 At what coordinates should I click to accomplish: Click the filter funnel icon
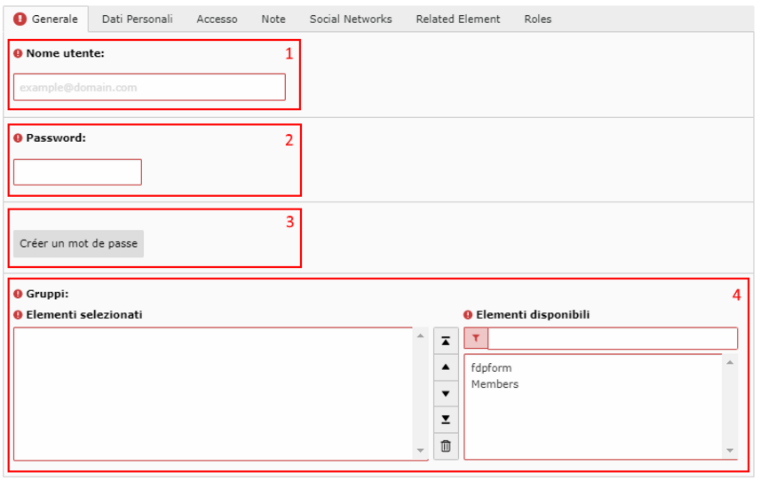[x=476, y=338]
